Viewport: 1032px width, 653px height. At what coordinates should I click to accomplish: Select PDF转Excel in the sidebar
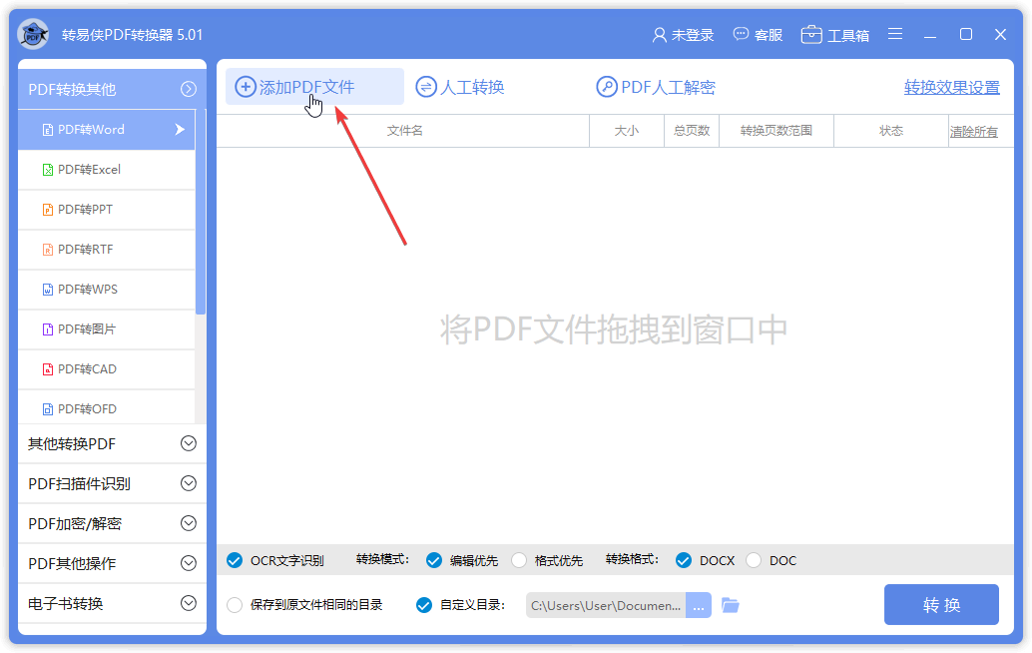[x=89, y=170]
